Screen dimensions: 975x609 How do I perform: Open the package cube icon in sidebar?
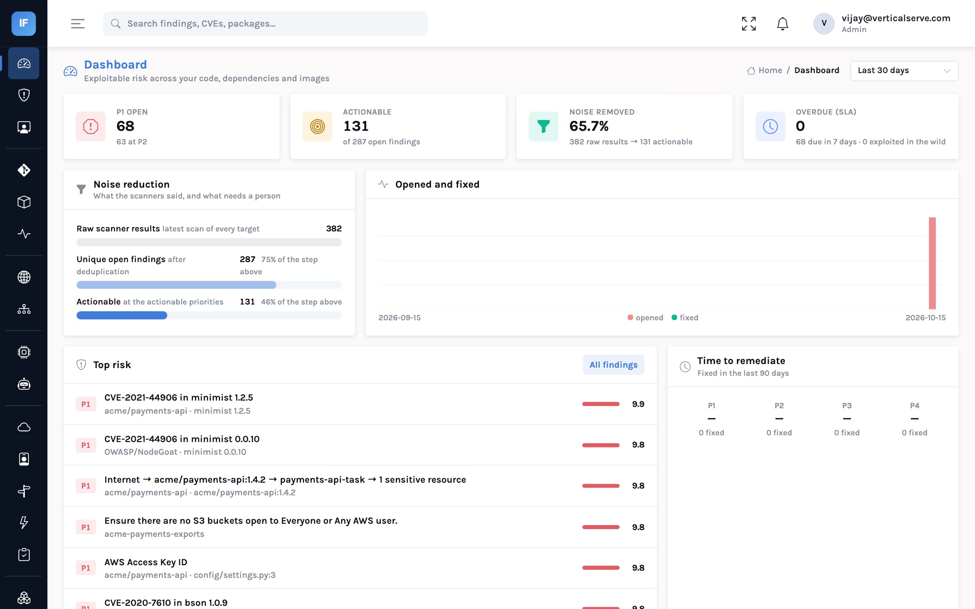[x=23, y=202]
